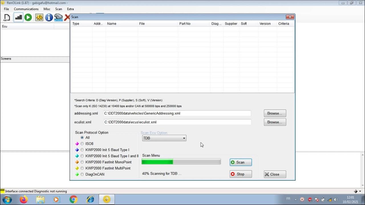Click the taskbar clock showing 12:01
The height and width of the screenshot is (205, 365).
pyautogui.click(x=351, y=199)
